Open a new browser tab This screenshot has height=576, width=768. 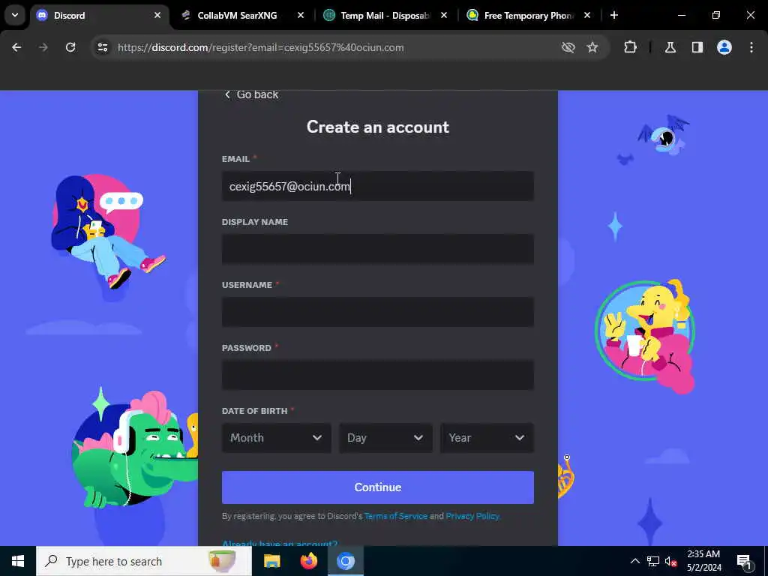point(614,15)
